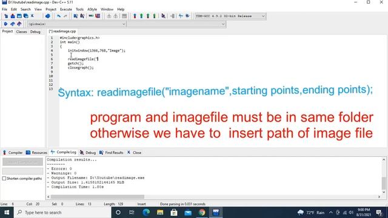This screenshot has height=218, width=388.
Task: Switch to the Find Results tab
Action: click(x=112, y=153)
